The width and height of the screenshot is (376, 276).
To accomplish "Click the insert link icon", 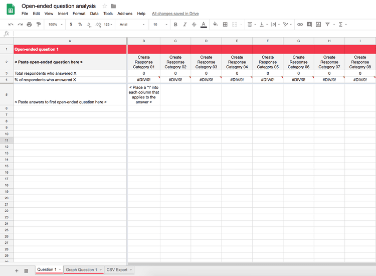I will tap(300, 24).
